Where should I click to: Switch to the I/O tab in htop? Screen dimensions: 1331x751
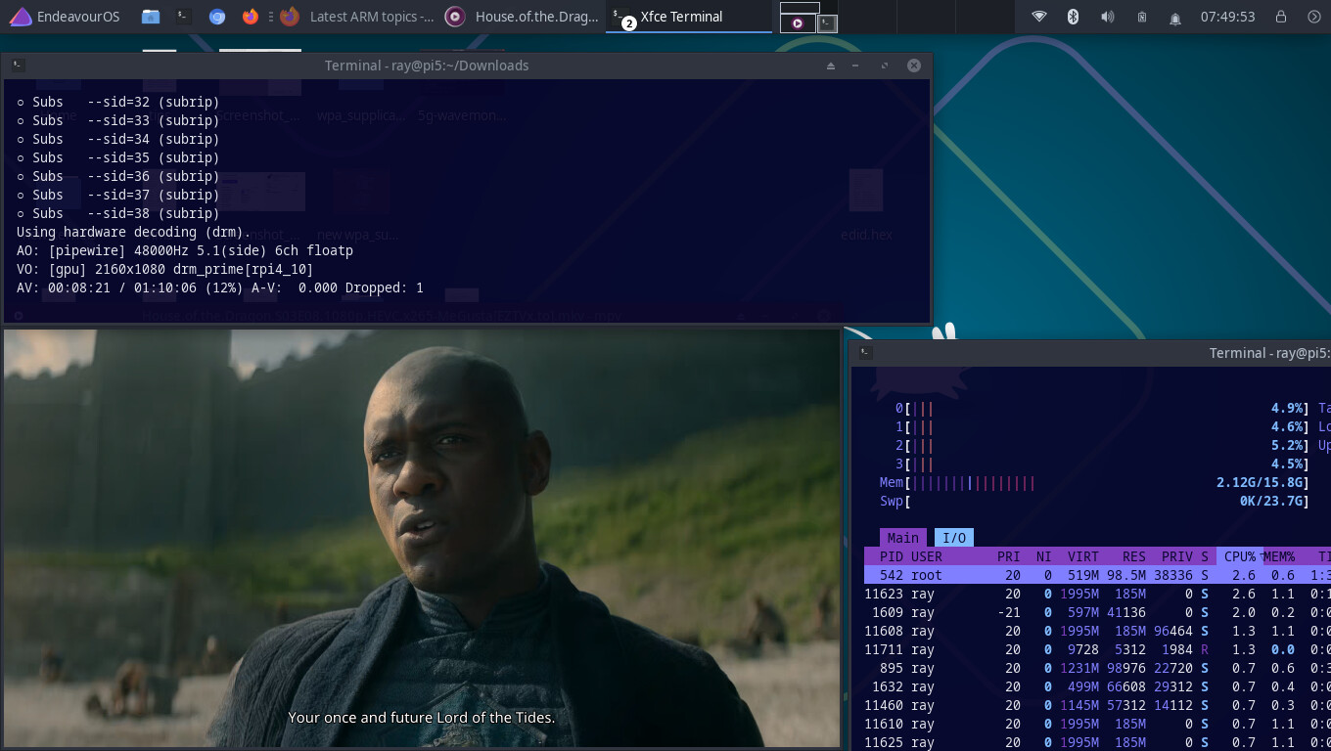point(954,537)
